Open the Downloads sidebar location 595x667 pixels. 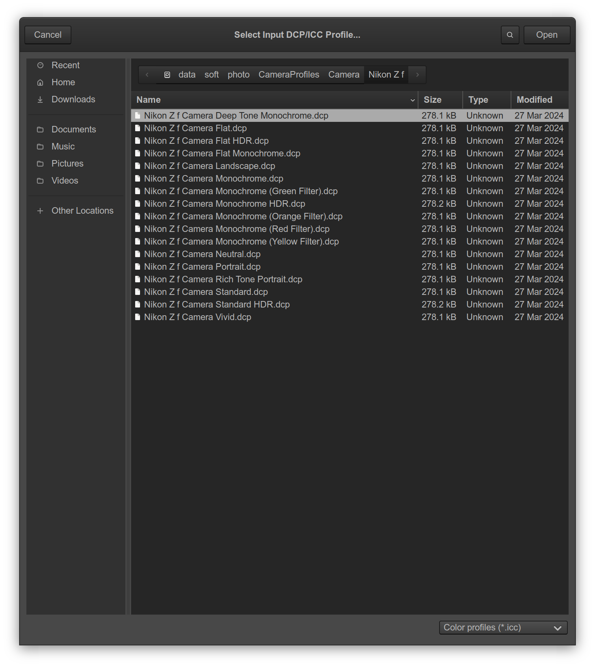[x=73, y=100]
